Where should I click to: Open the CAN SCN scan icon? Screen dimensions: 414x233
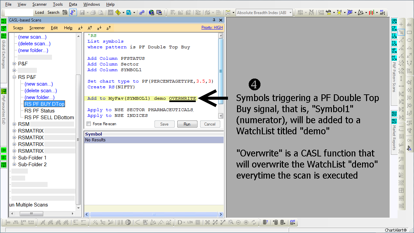coord(394,21)
